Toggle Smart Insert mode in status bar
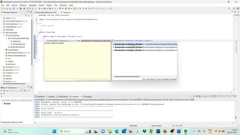This screenshot has width=240, height=135. coord(156,126)
